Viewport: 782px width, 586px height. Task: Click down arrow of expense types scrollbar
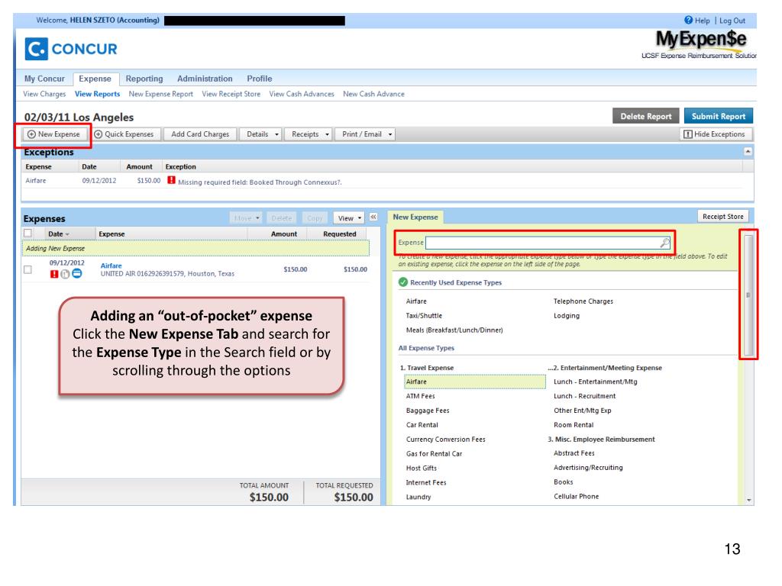point(748,500)
